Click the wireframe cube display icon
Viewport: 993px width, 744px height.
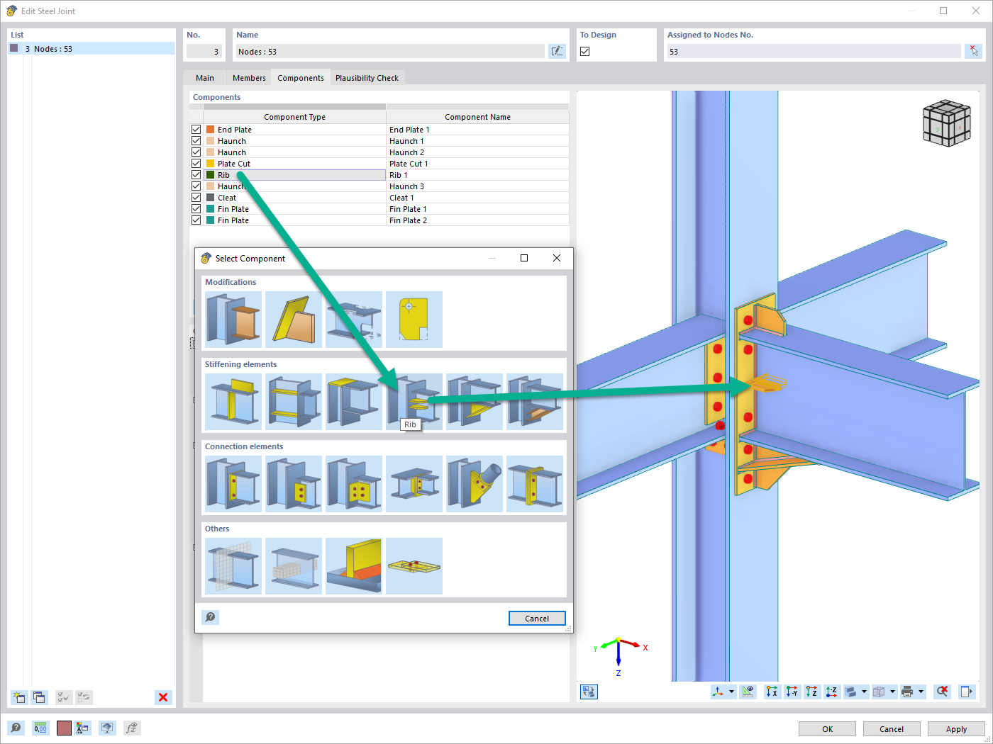[x=879, y=692]
